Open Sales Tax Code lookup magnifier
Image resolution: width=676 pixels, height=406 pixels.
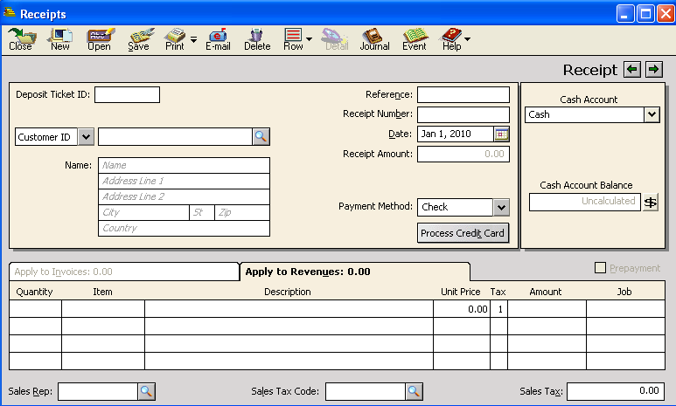[414, 391]
